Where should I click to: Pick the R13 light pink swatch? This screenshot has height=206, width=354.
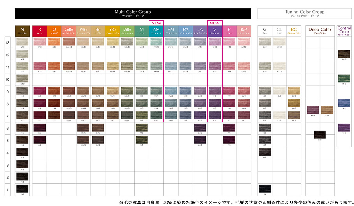coord(39,42)
